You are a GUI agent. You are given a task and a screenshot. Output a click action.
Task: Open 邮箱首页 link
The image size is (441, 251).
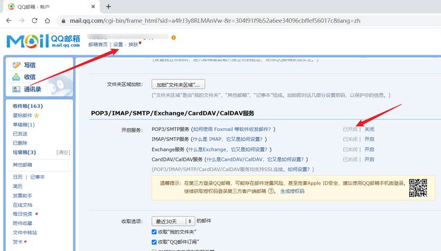[x=98, y=44]
